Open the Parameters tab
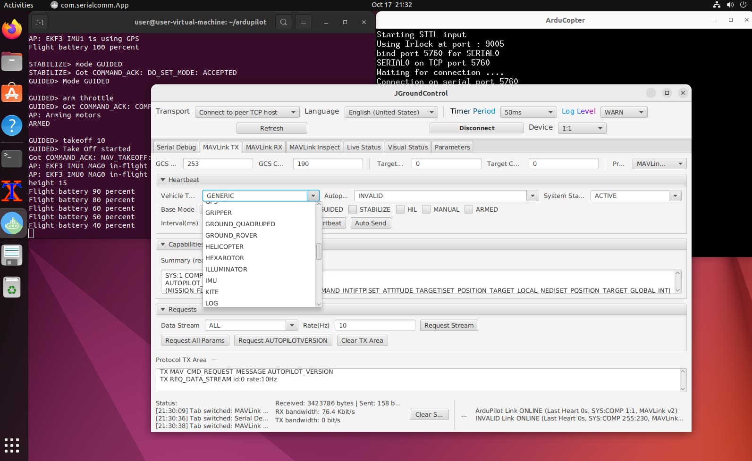 pos(452,147)
